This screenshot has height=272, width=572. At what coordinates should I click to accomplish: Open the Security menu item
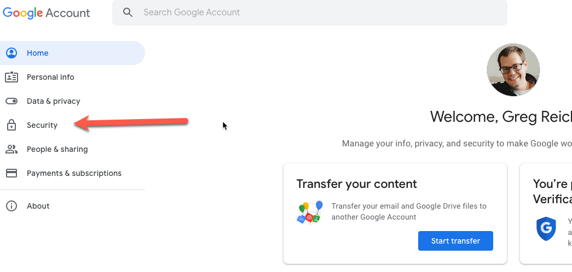click(42, 125)
